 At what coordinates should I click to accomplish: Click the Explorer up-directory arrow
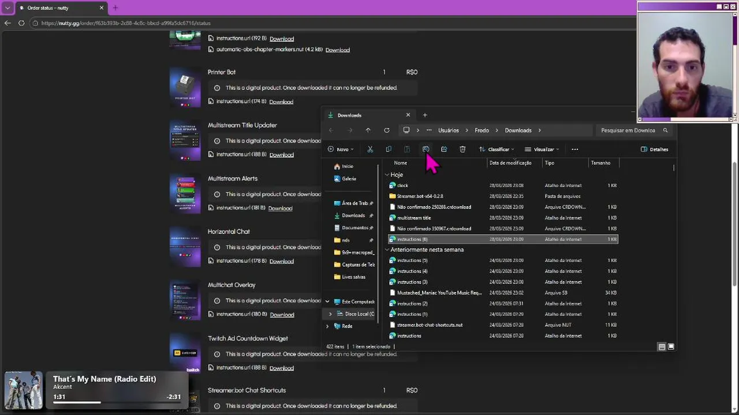368,130
